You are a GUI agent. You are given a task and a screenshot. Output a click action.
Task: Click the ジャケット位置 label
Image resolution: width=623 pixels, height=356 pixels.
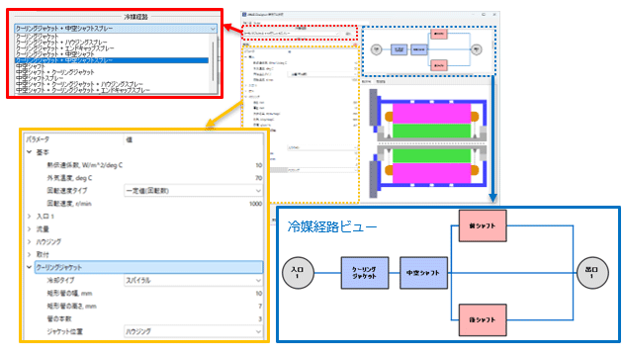pyautogui.click(x=64, y=331)
